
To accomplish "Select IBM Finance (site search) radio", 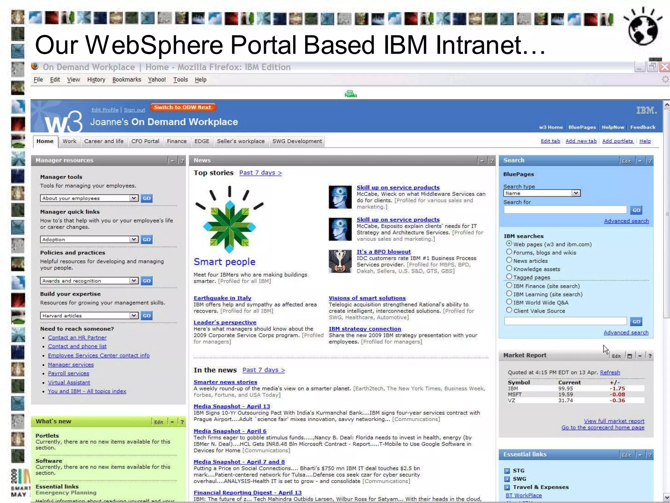I will pos(509,285).
